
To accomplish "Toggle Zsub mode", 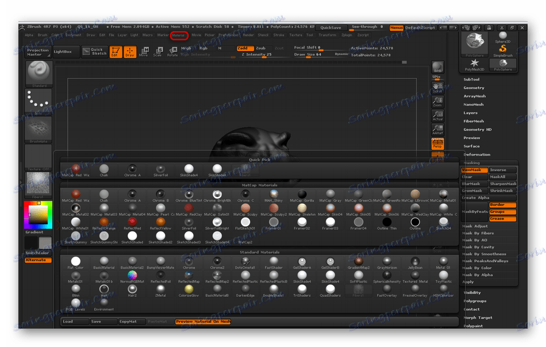I will [260, 48].
